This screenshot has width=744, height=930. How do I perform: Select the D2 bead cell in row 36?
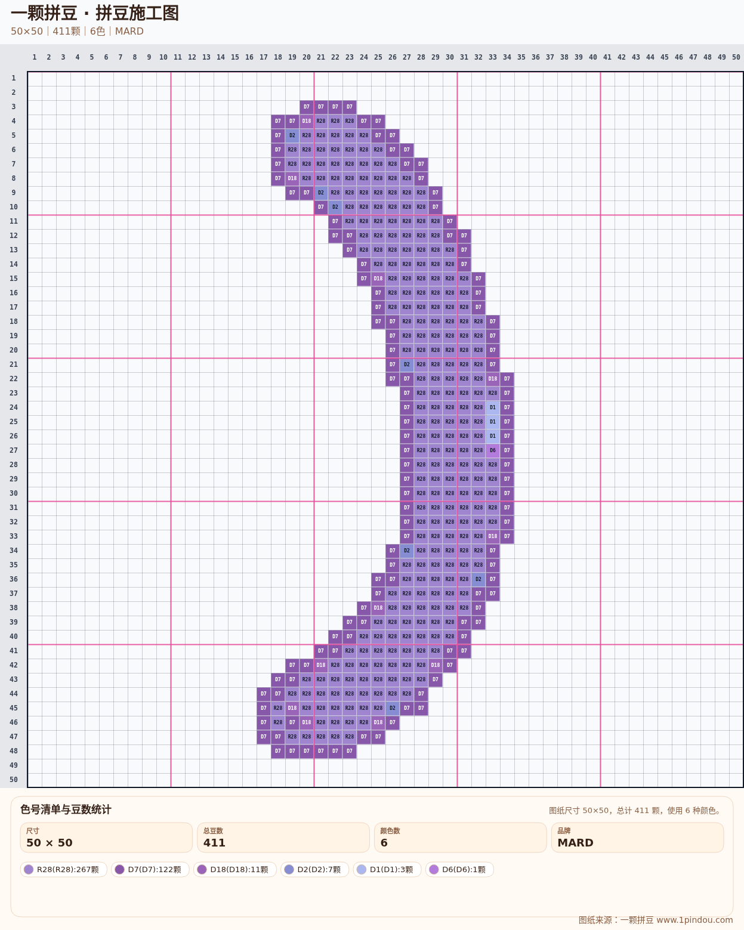point(478,579)
